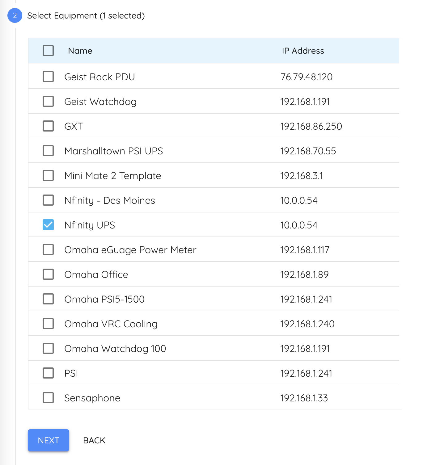Select Omaha PSI5-1500 checkbox
The image size is (440, 465).
(x=48, y=299)
